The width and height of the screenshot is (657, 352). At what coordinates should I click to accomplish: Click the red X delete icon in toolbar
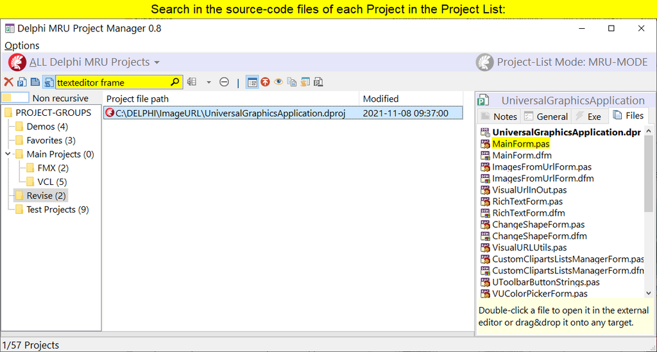[x=8, y=82]
